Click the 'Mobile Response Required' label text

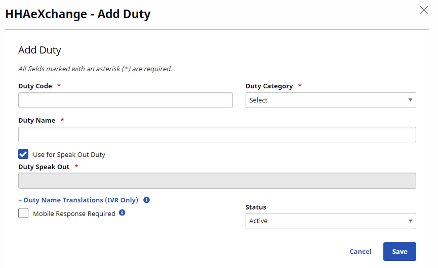[74, 213]
